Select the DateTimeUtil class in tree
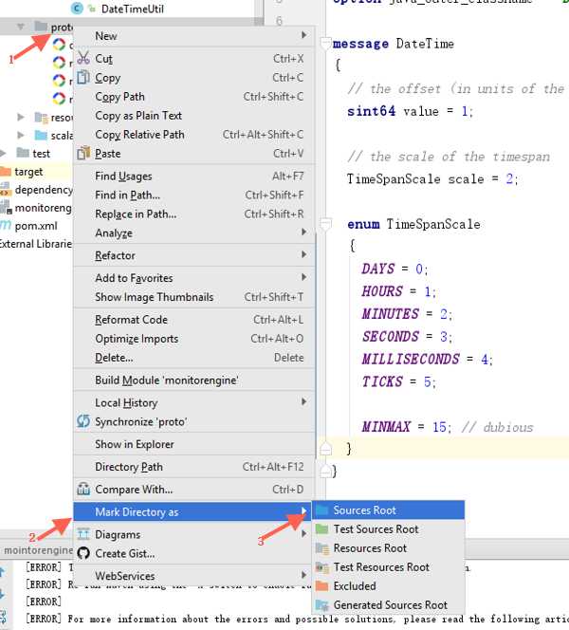The width and height of the screenshot is (569, 630). tap(132, 9)
